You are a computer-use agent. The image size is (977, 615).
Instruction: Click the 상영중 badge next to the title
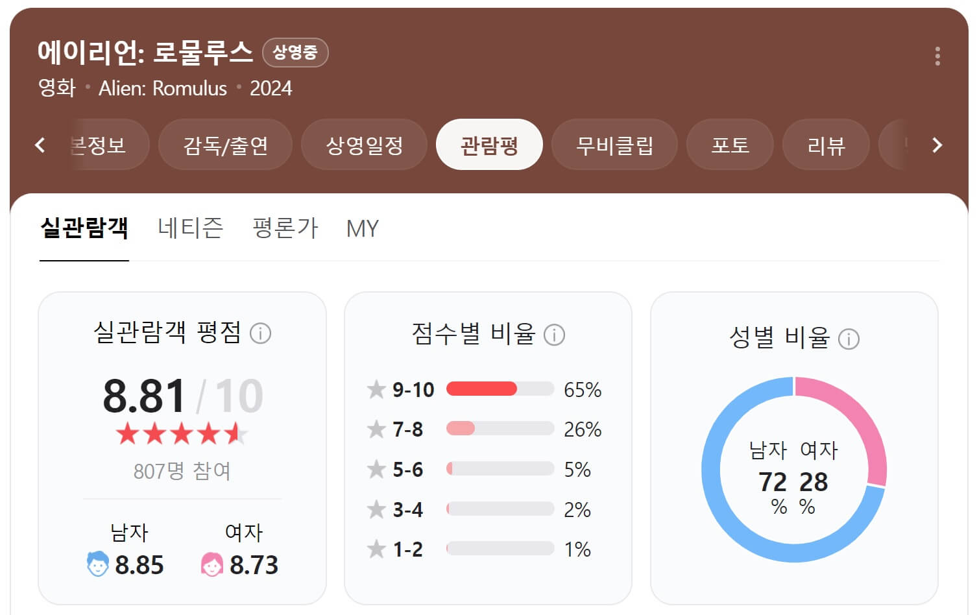pos(295,53)
